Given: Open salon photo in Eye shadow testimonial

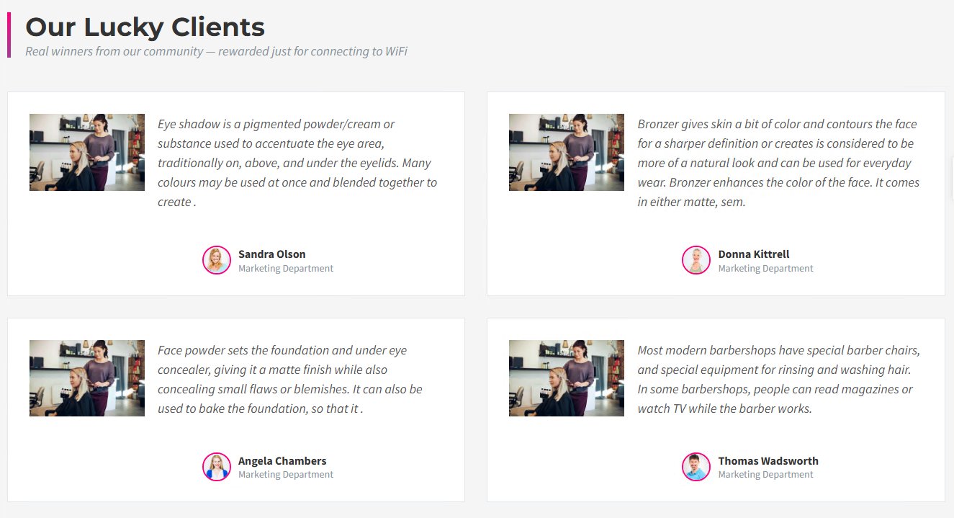Looking at the screenshot, I should click(x=87, y=152).
